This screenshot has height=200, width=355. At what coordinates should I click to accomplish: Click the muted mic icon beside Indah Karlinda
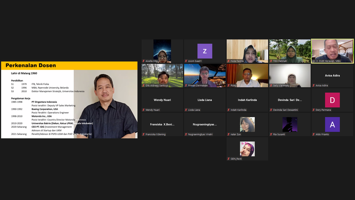(x=229, y=110)
